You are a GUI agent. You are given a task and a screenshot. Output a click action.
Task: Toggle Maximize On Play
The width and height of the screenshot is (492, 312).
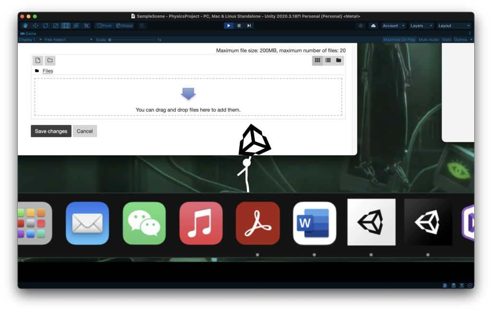click(399, 40)
